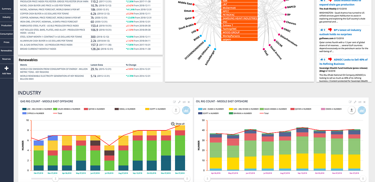This screenshot has width=375, height=182.
Task: Click right range slider handle under oil chart
Action: tap(363, 179)
